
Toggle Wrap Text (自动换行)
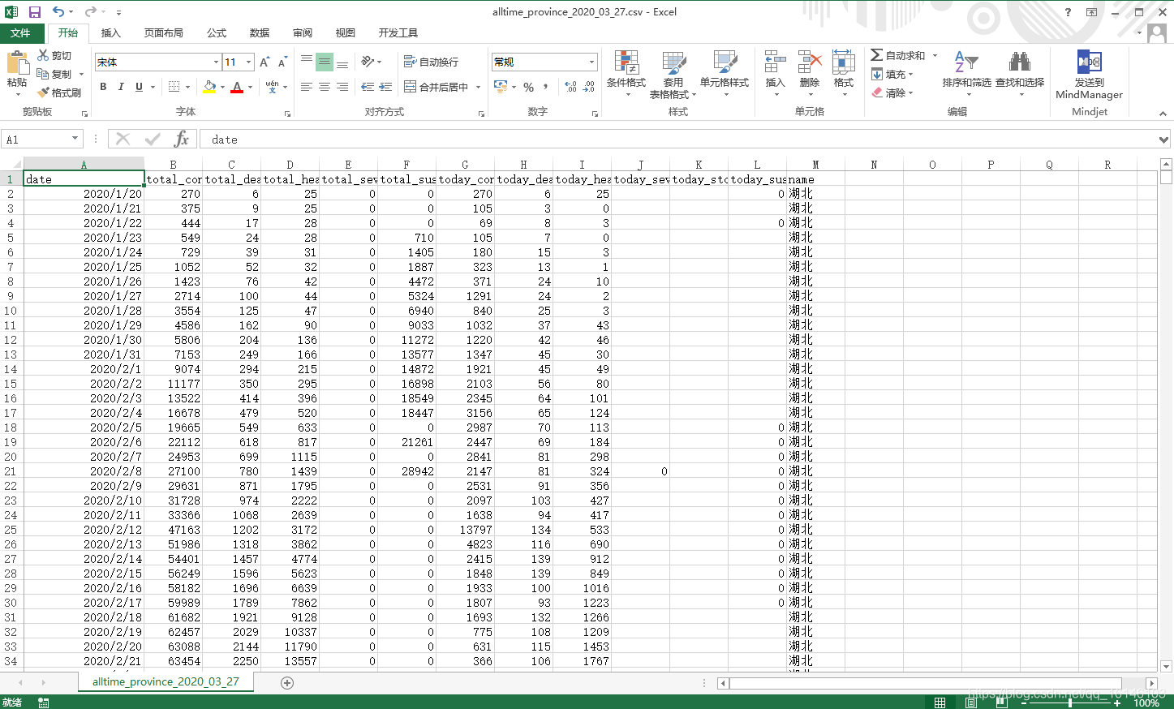click(431, 62)
